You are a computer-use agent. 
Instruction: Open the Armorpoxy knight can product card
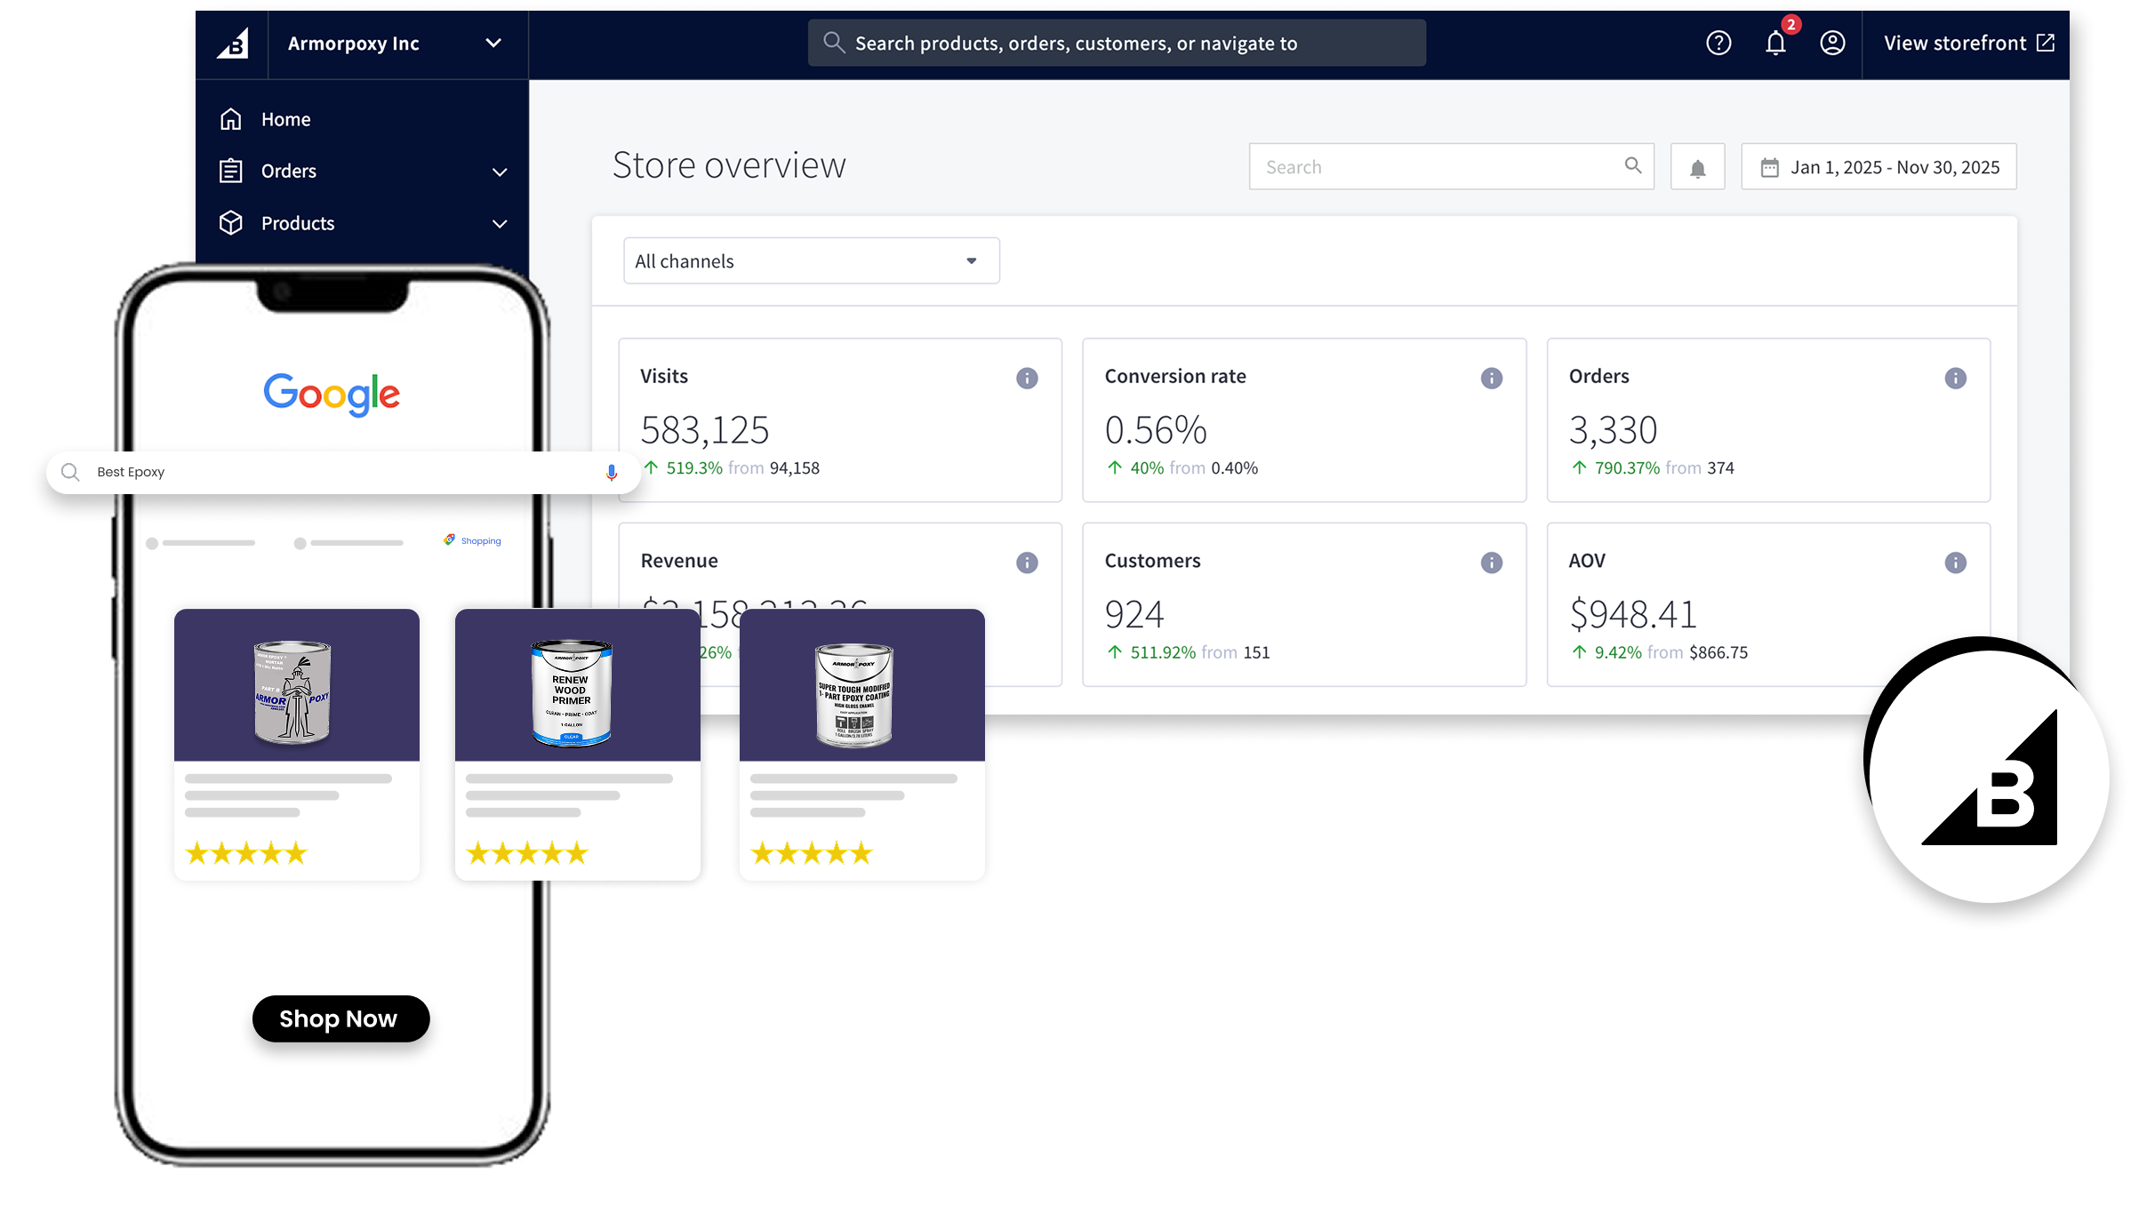click(297, 745)
